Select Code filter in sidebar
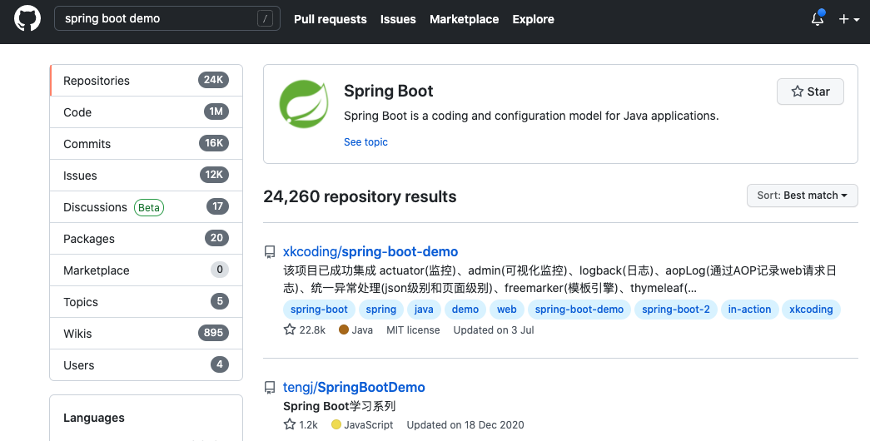 click(146, 112)
